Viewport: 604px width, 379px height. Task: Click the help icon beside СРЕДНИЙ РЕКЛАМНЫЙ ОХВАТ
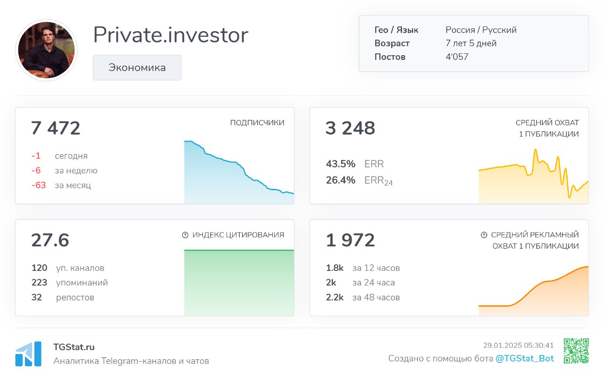tap(484, 235)
